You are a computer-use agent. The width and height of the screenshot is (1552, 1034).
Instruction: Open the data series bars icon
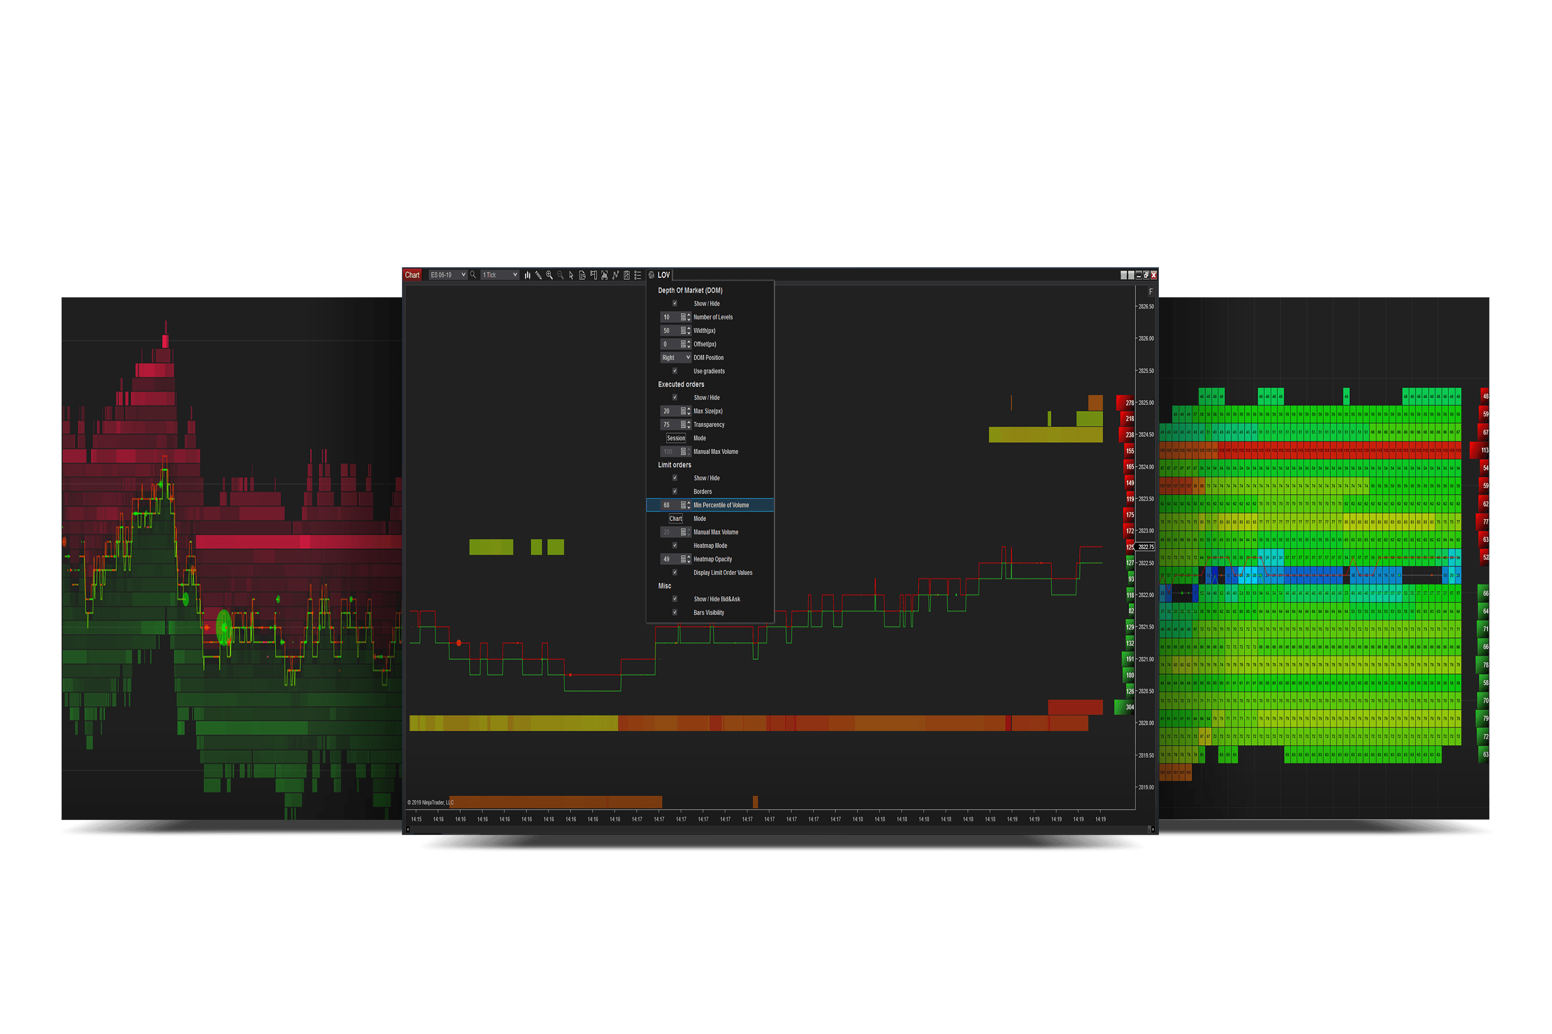coord(604,275)
